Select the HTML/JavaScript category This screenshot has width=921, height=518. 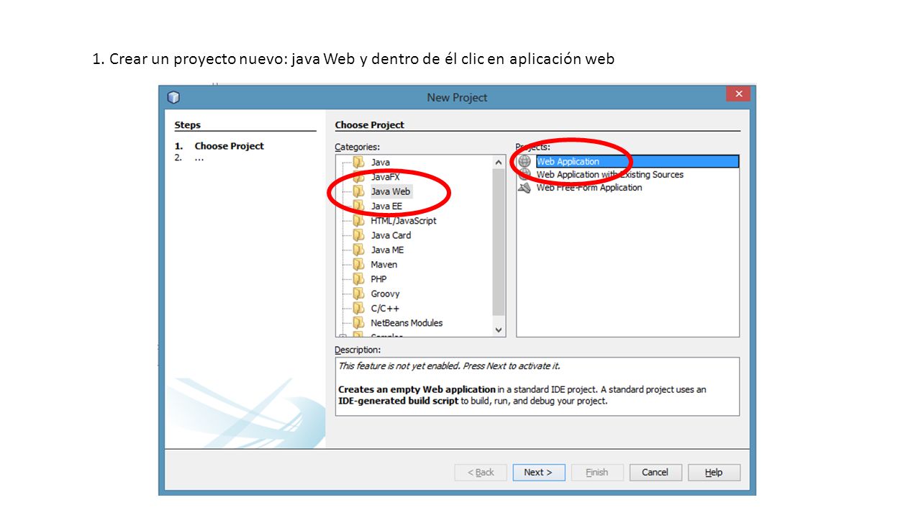coord(404,221)
